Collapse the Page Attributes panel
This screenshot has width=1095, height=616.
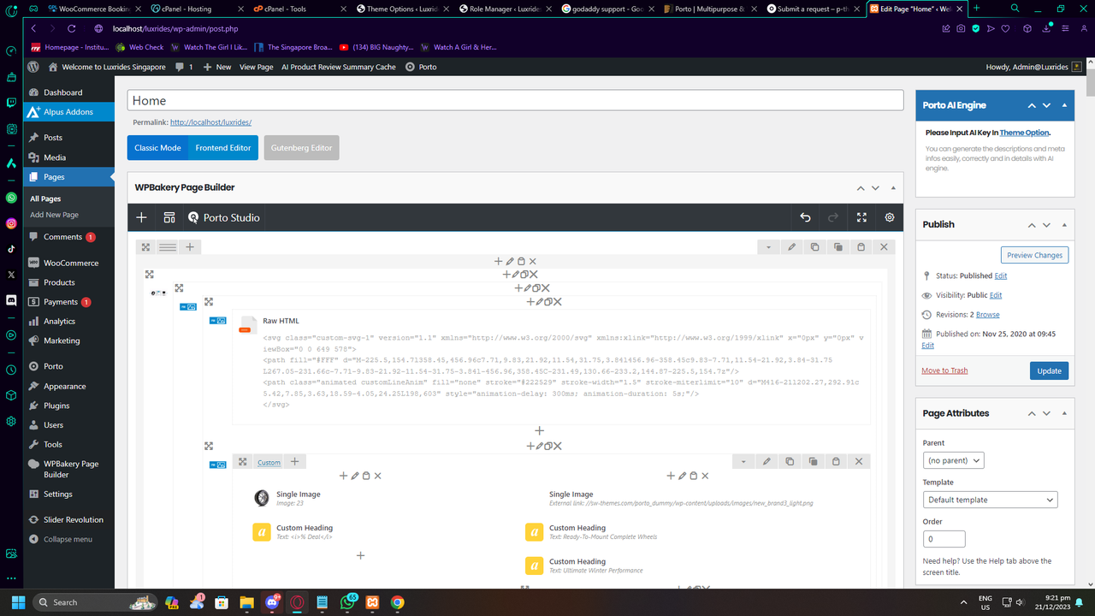(x=1064, y=413)
